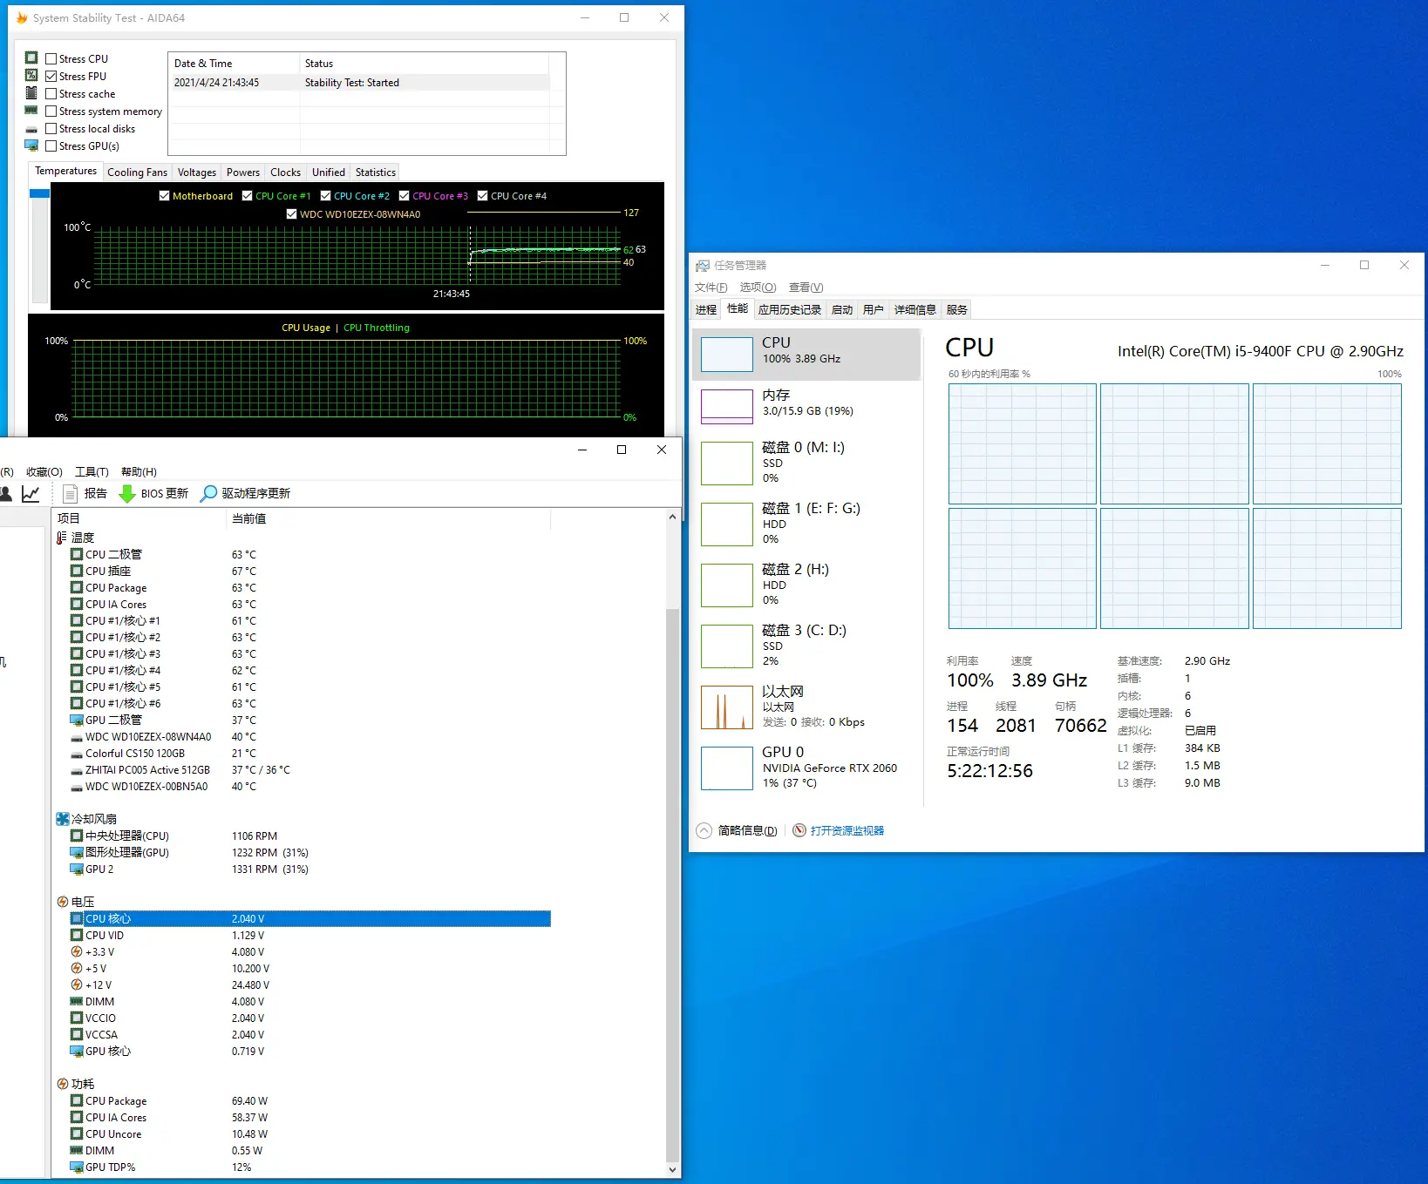Select 内存 memory graph in Task Manager
1428x1184 pixels.
[x=727, y=407]
